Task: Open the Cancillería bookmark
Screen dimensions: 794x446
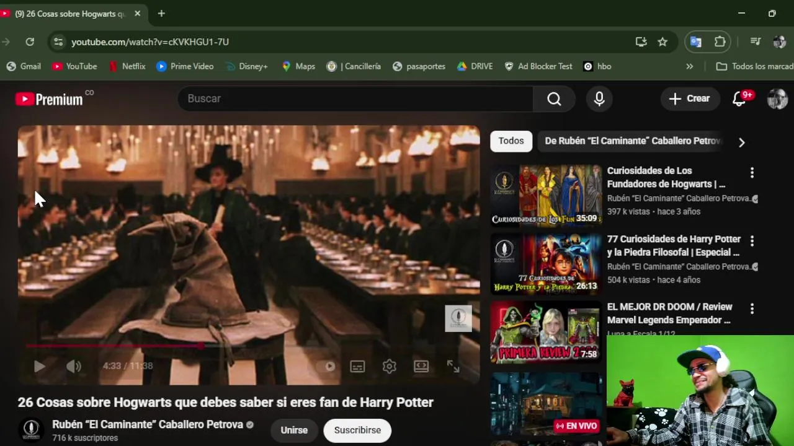Action: (354, 66)
